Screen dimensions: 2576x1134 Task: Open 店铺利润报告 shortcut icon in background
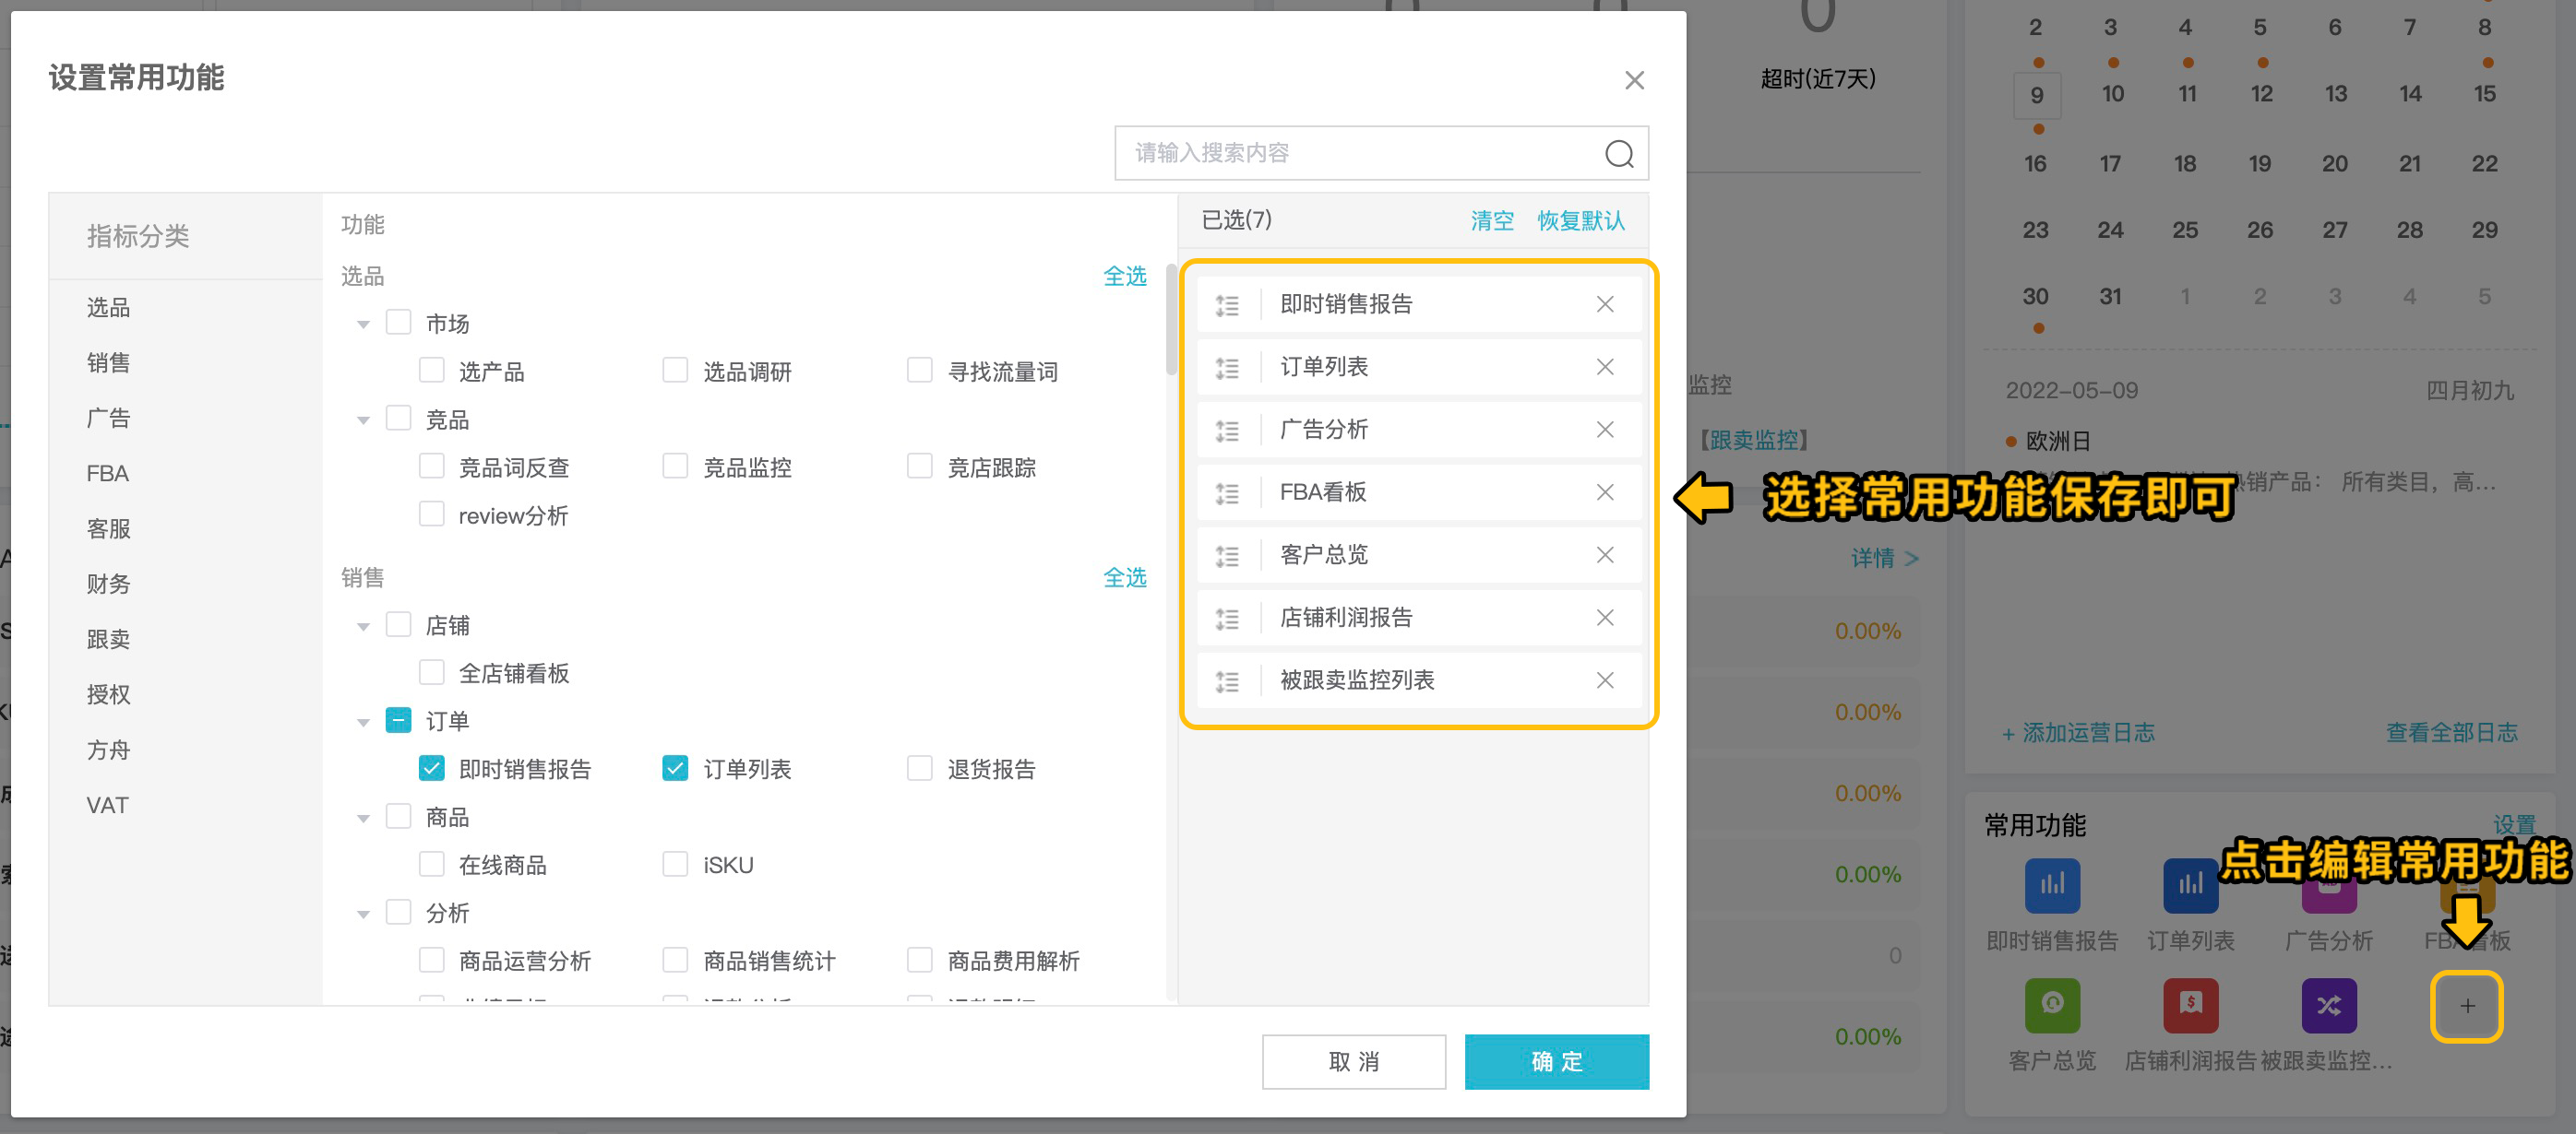pyautogui.click(x=2189, y=1005)
